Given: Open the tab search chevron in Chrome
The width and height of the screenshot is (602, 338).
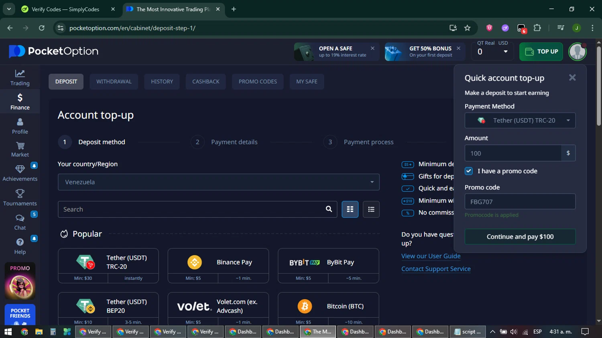Looking at the screenshot, I should coord(9,9).
